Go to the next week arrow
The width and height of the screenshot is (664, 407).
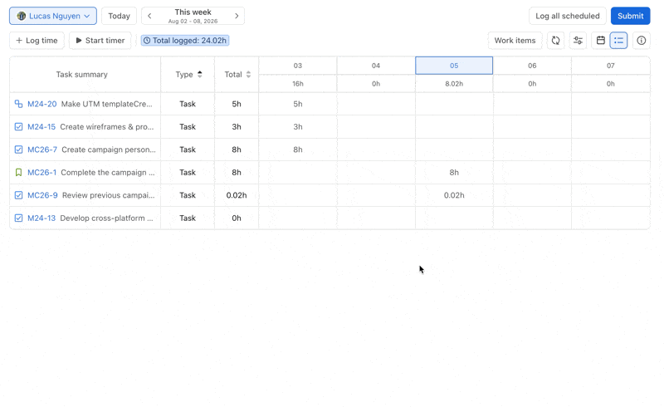click(237, 16)
